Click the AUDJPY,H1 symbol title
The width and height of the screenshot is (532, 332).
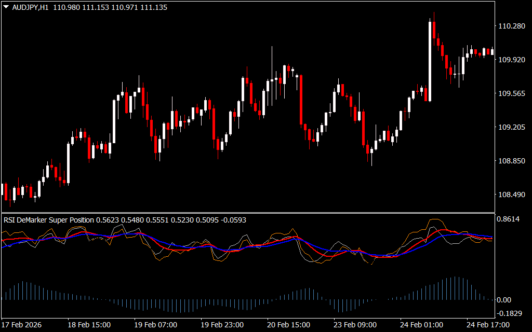30,6
